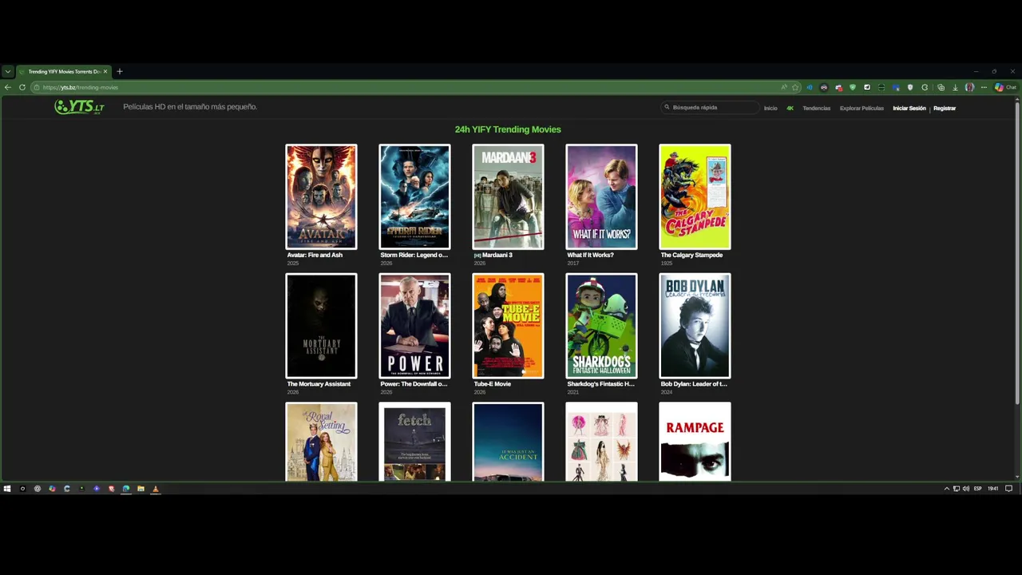Open the notification center icon
The height and width of the screenshot is (575, 1022).
(1008, 489)
